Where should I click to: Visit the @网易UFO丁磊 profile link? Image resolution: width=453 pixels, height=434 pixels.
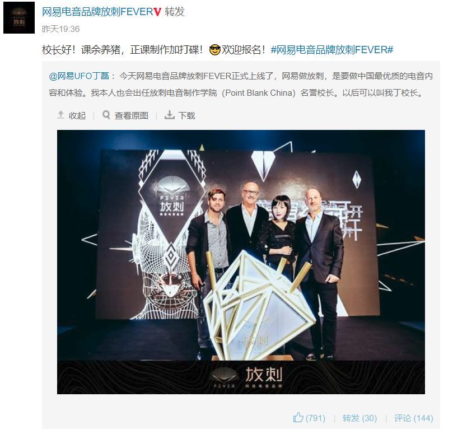pyautogui.click(x=79, y=76)
